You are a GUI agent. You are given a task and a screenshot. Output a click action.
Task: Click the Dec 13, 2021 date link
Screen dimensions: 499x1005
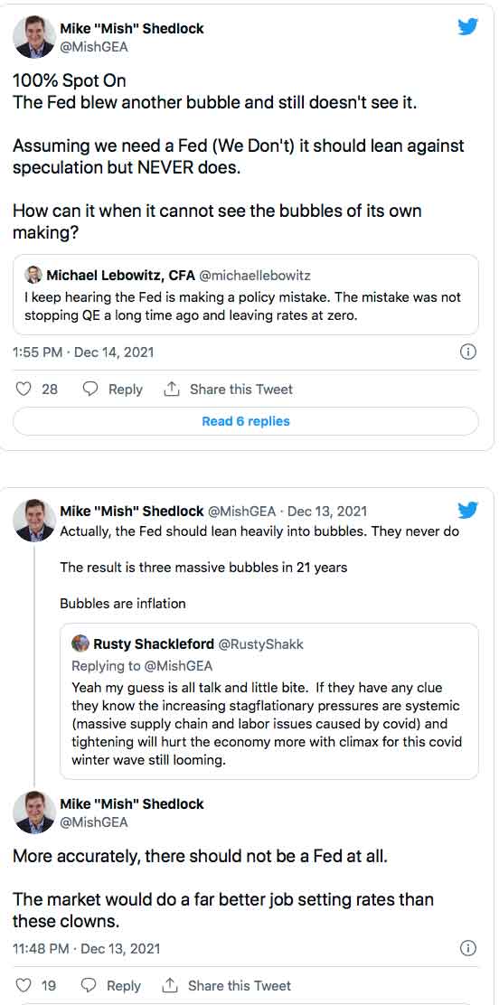click(327, 511)
